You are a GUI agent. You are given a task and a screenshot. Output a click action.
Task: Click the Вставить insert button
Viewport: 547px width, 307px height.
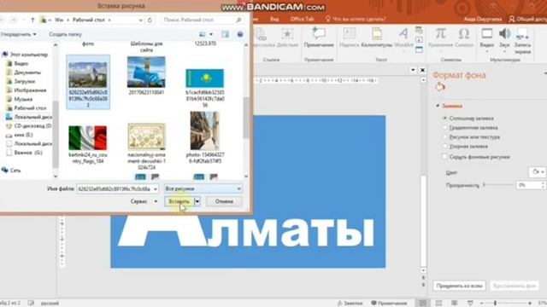tap(179, 201)
